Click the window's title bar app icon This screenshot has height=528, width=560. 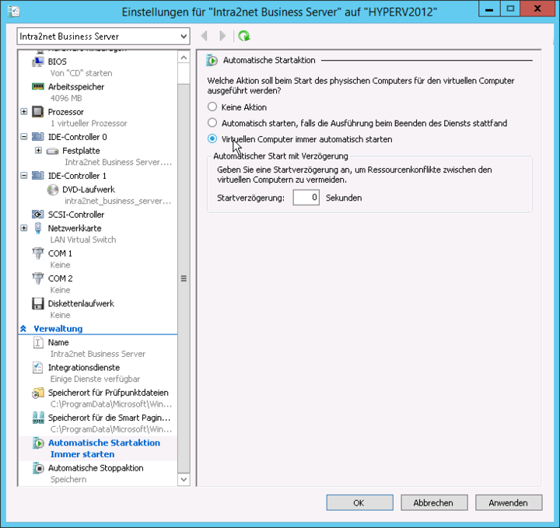(13, 12)
